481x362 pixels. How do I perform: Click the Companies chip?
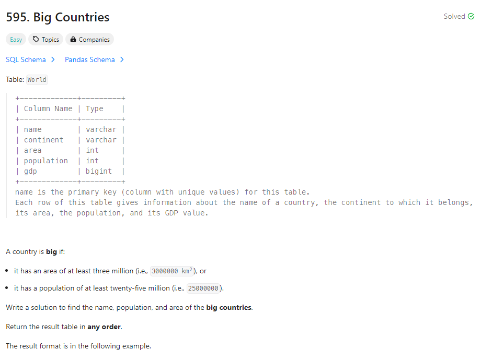click(89, 39)
